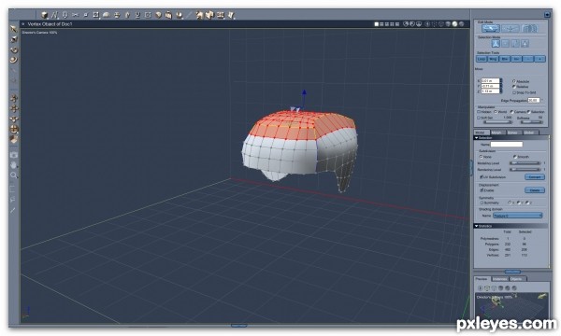Click the Convert button

point(535,177)
